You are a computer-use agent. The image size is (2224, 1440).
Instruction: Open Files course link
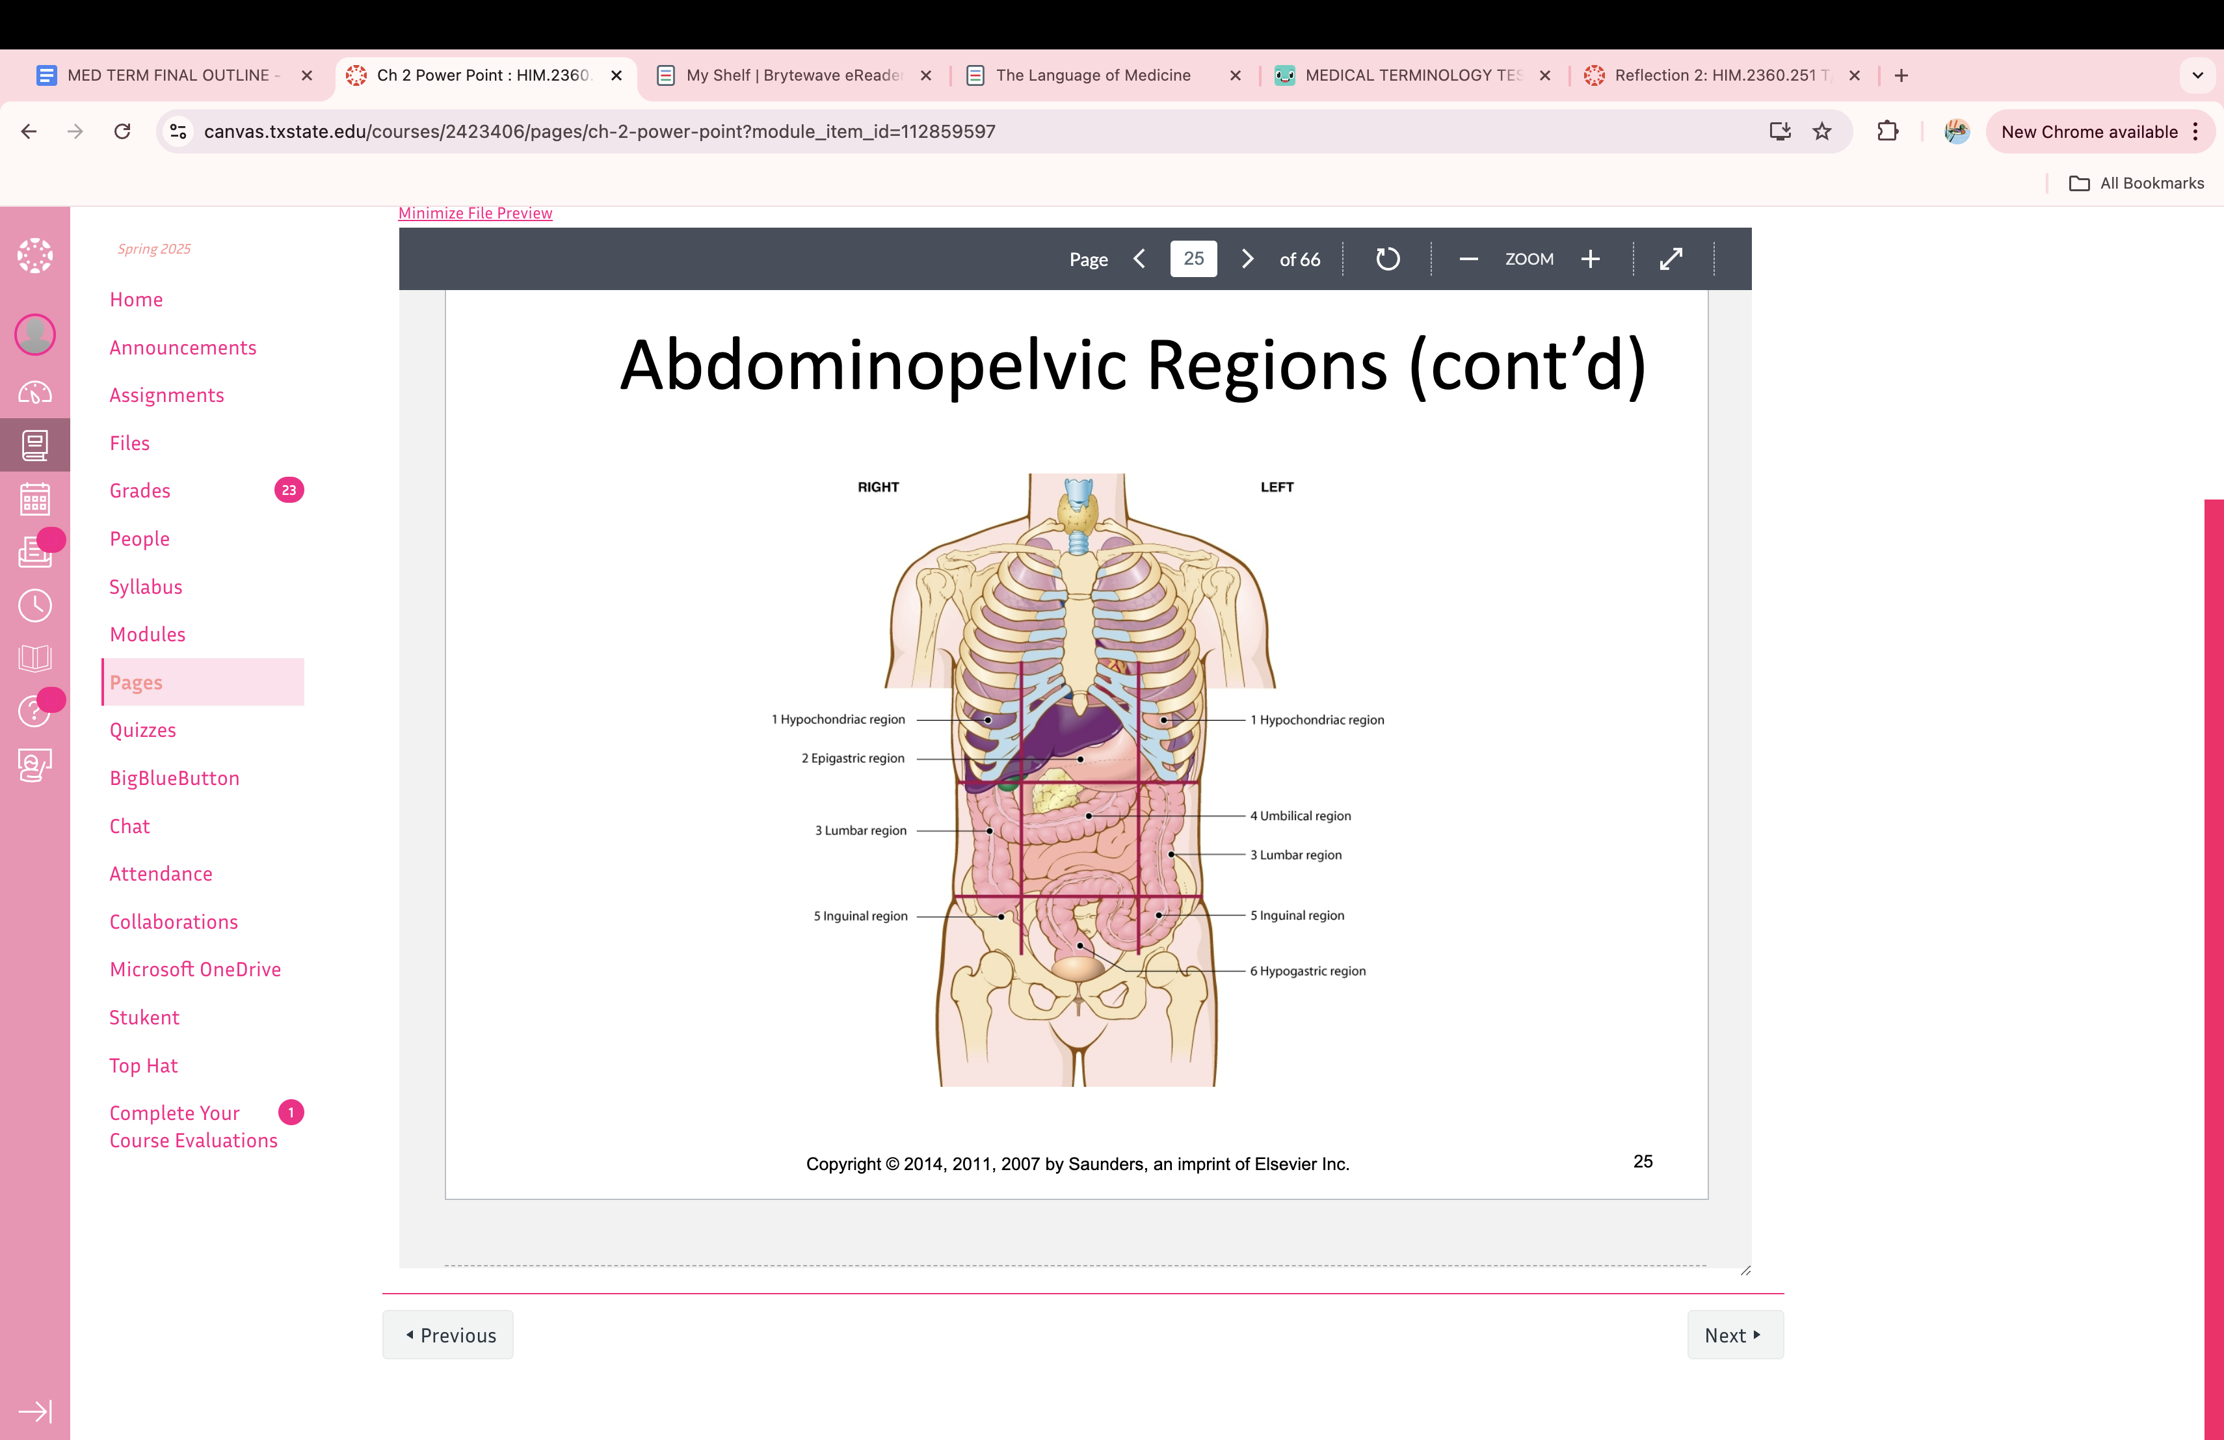130,443
